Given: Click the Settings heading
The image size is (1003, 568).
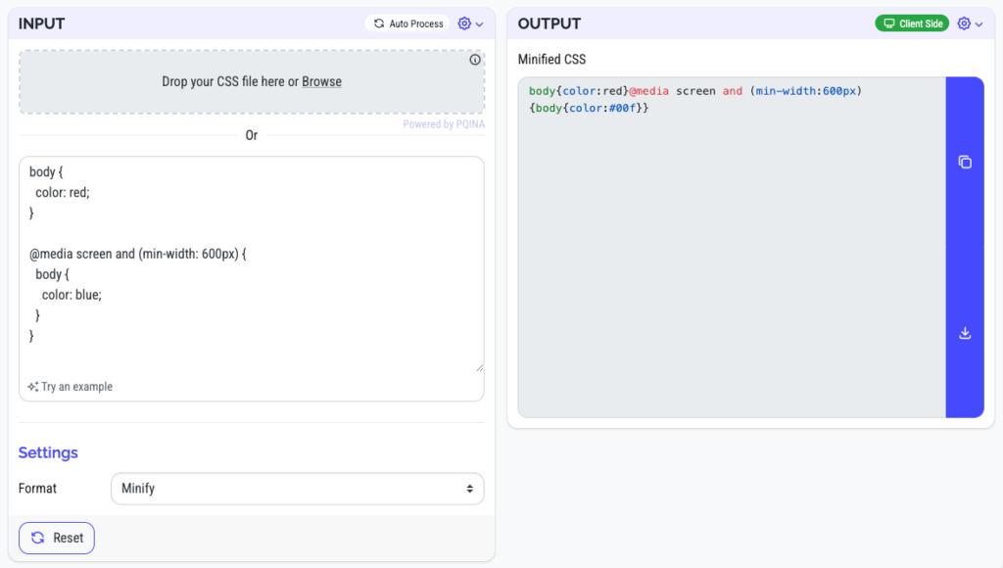Looking at the screenshot, I should (48, 452).
